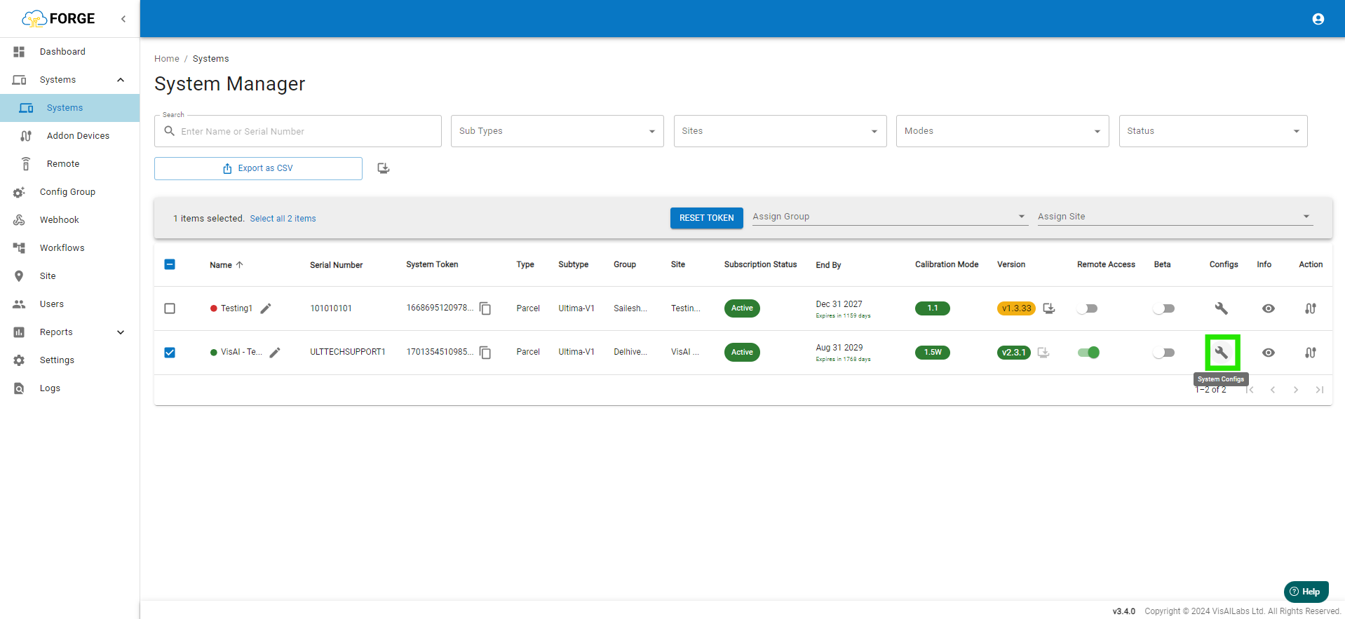Click update icon beside v1.3.33 version
Image resolution: width=1345 pixels, height=619 pixels.
click(x=1048, y=308)
